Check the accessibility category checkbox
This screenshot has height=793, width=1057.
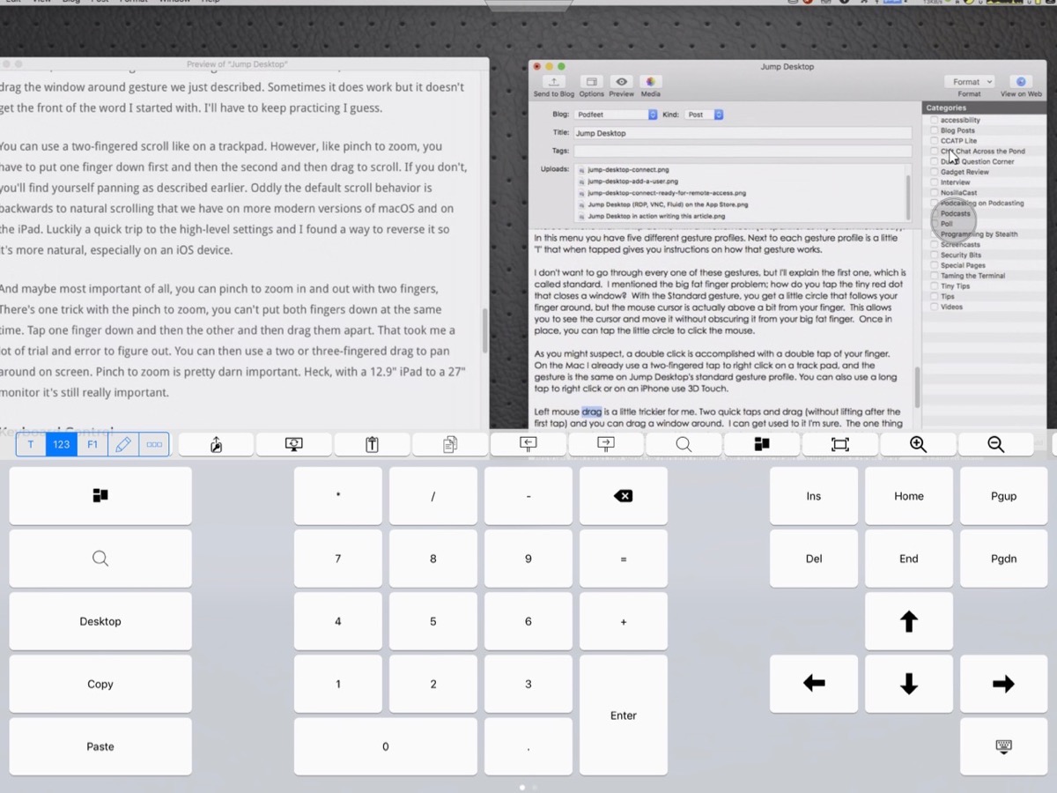tap(934, 120)
